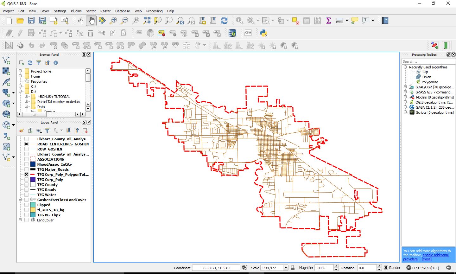
Task: Create a new project with the blank page icon
Action: 9,21
